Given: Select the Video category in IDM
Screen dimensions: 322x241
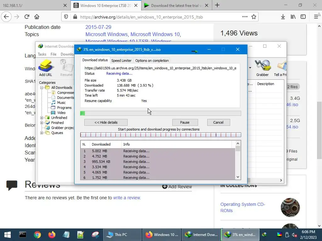Looking at the screenshot, I should 61,113.
